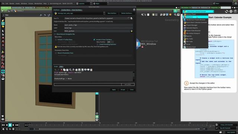This screenshot has height=134, width=238.
Task: Click the paste icon in script toolbar
Action: point(67,70)
